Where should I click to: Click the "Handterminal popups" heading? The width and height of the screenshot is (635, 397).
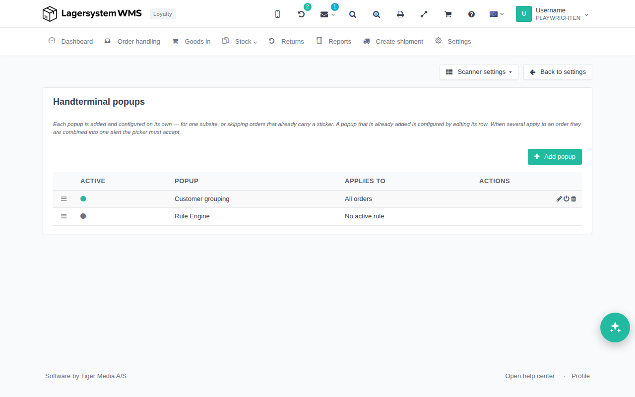point(99,102)
